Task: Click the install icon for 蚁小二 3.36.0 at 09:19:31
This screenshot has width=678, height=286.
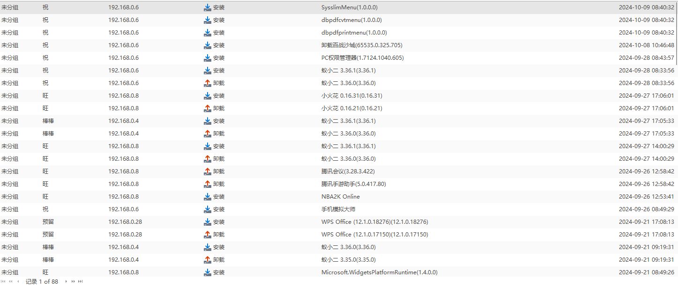Action: click(208, 247)
